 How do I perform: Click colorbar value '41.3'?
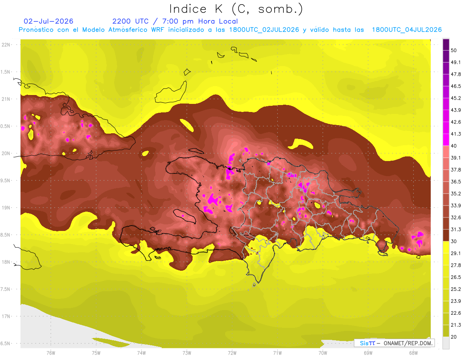(x=455, y=134)
